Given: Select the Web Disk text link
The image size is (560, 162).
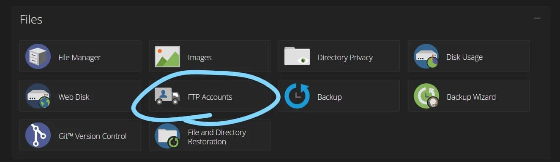Looking at the screenshot, I should (x=74, y=97).
